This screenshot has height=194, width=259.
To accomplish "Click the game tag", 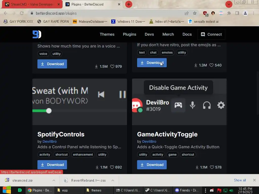I will [172, 155].
